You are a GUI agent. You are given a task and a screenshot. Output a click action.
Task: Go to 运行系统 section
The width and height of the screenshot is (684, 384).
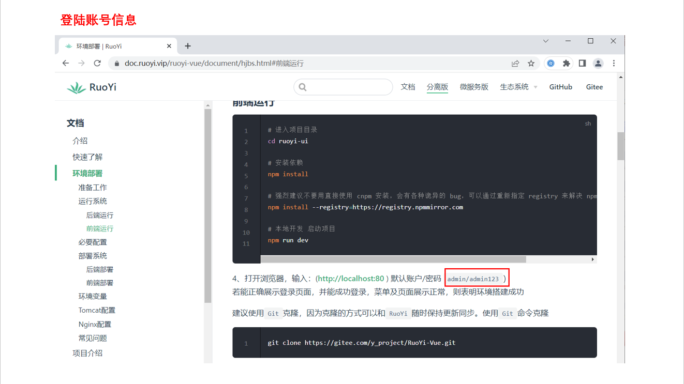[x=93, y=201]
